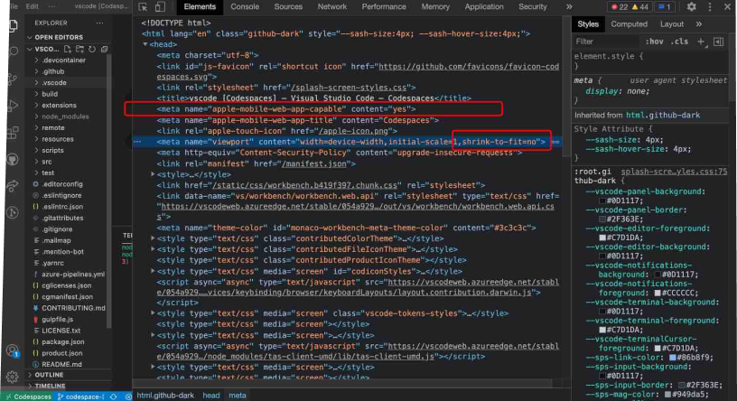Screen dimensions: 737x401
Task: Collapse all folders in explorer
Action: point(104,49)
